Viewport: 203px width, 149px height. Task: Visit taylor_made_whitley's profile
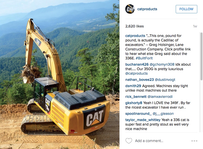coord(143,120)
